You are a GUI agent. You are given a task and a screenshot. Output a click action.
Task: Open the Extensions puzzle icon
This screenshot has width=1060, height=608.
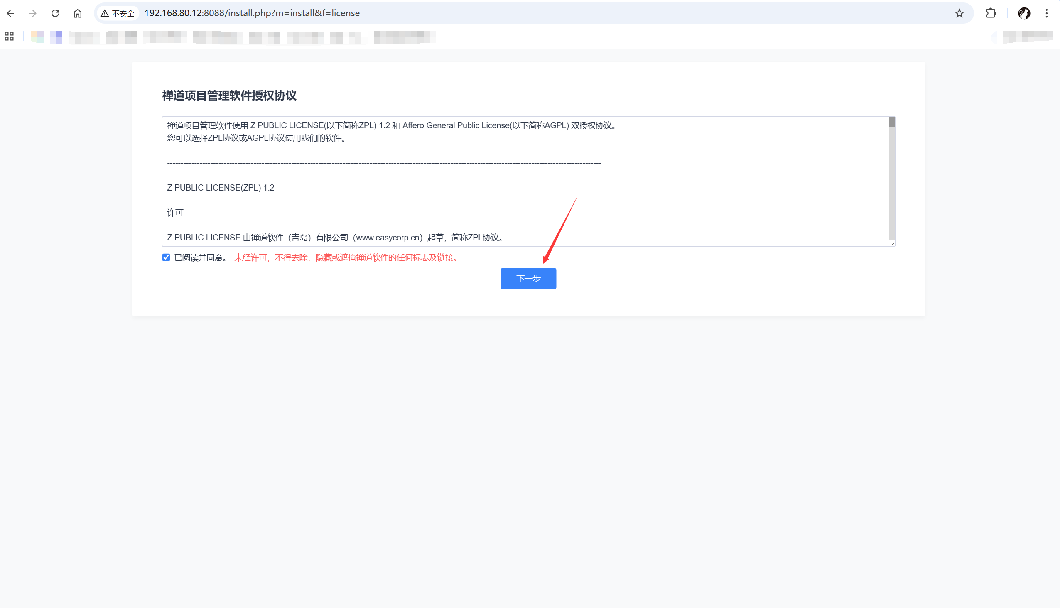[x=991, y=13]
